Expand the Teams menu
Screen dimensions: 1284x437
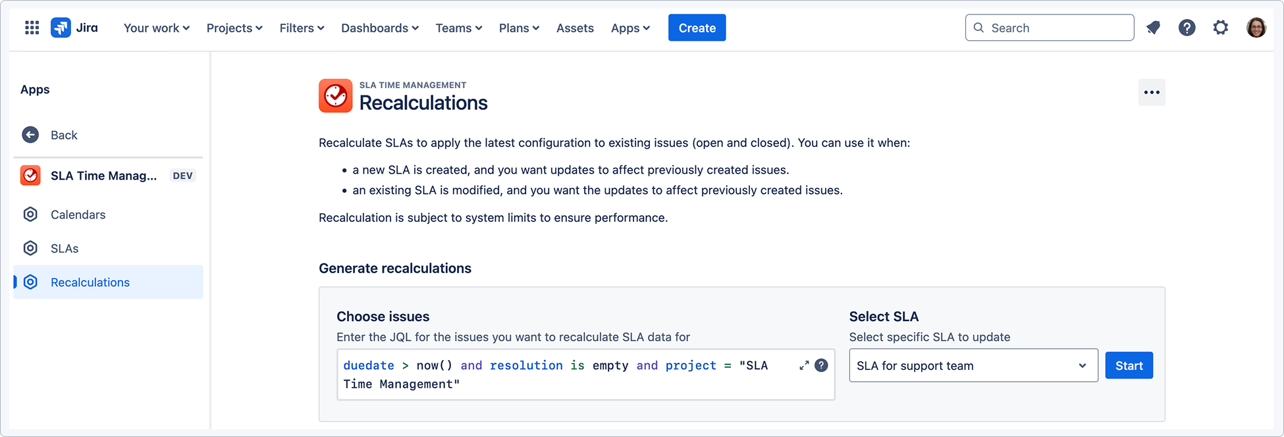(459, 28)
